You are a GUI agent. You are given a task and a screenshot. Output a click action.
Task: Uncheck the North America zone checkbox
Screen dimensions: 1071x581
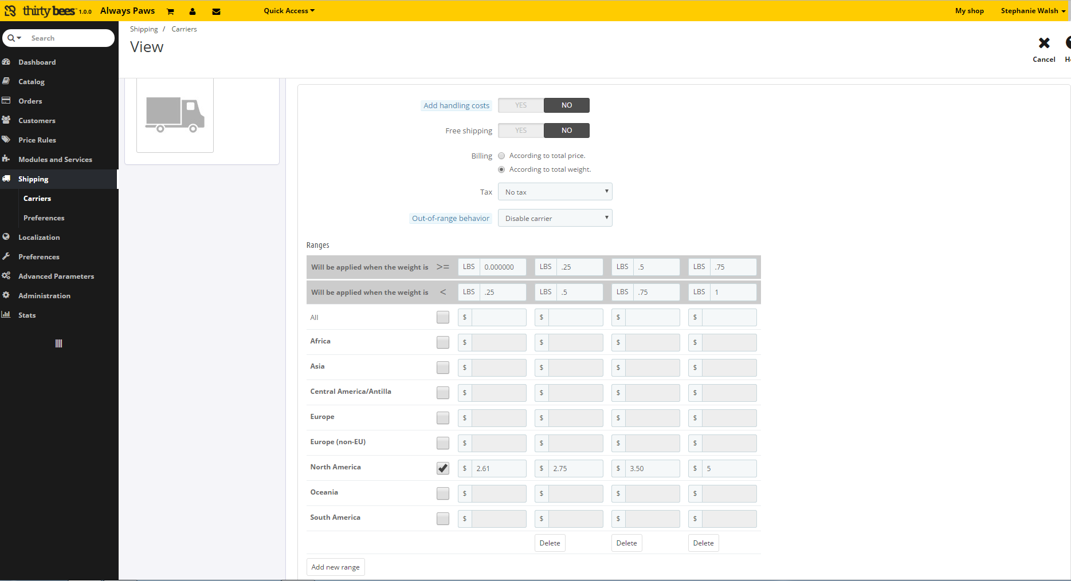click(443, 468)
